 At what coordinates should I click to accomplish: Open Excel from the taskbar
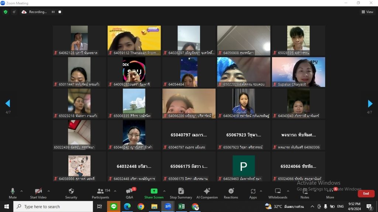(182, 206)
